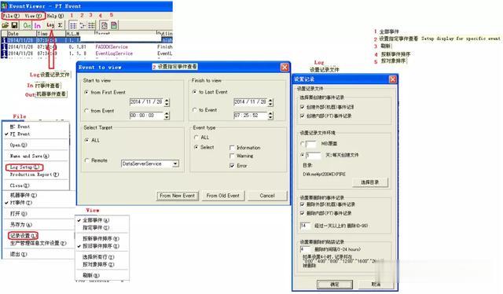
Task: Click the Log setup toolbar icon
Action: point(50,24)
